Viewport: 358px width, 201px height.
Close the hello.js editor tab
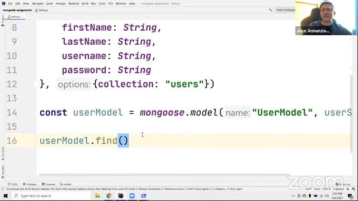(x=22, y=17)
